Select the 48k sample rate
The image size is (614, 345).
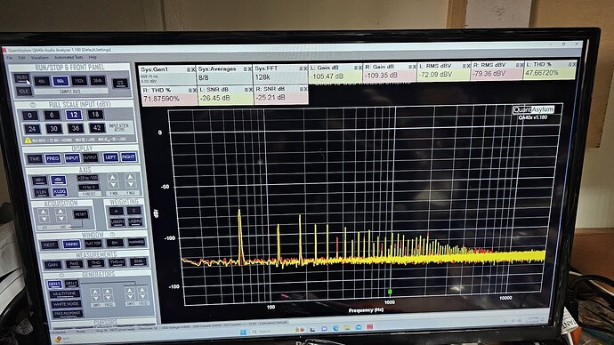pos(42,82)
